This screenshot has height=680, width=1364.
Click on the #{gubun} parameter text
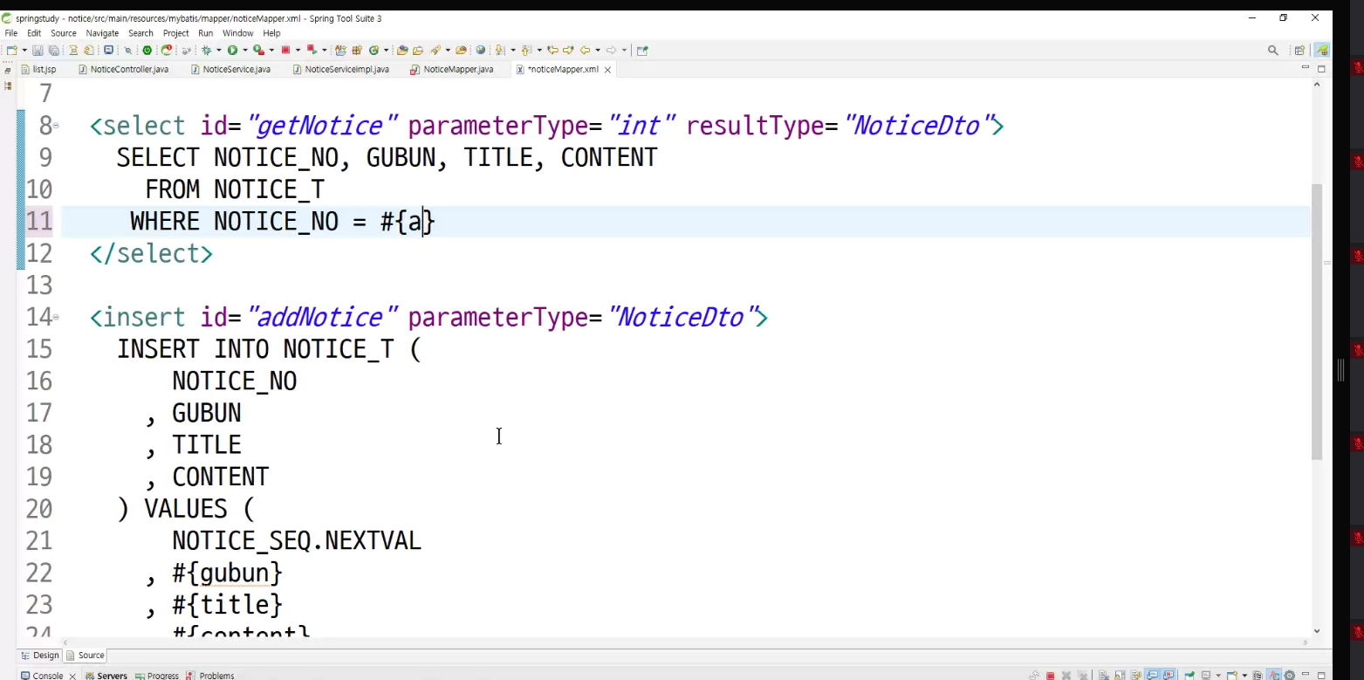227,574
